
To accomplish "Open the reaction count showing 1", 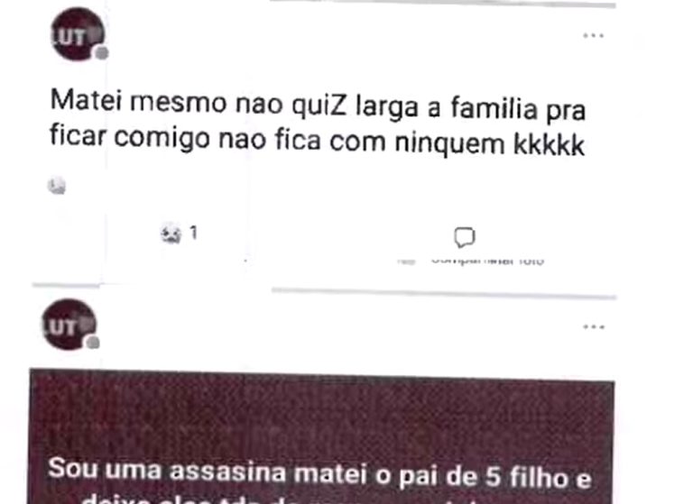I will (x=193, y=233).
